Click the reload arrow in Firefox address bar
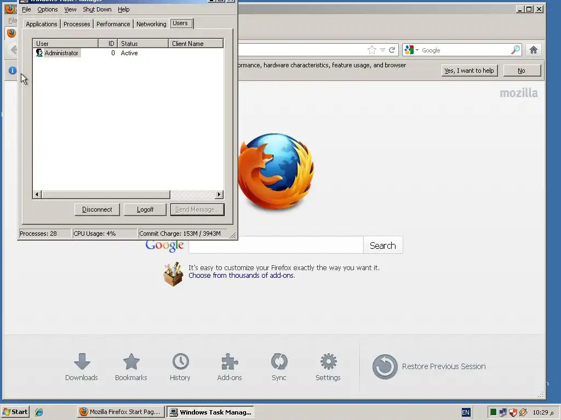The height and width of the screenshot is (420, 561). point(392,50)
